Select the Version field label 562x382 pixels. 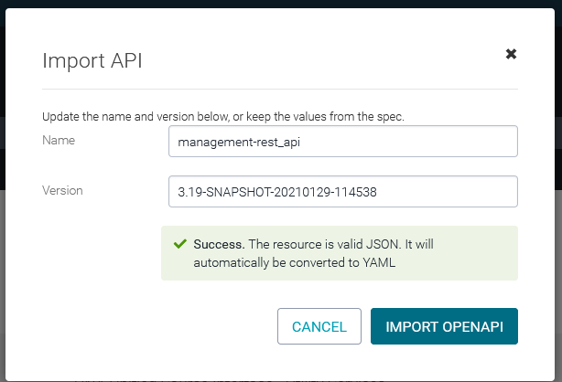click(x=62, y=191)
